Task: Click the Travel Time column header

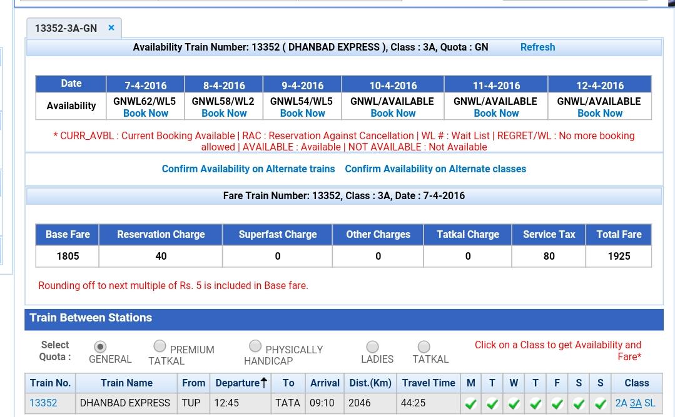Action: (429, 383)
